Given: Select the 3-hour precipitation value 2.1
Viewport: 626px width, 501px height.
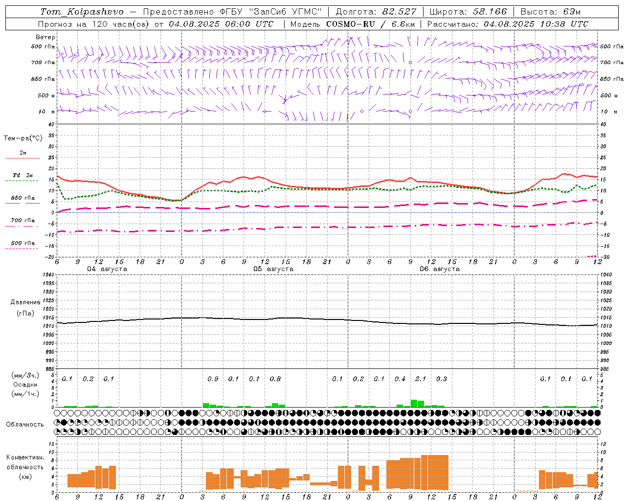Looking at the screenshot, I should point(421,379).
